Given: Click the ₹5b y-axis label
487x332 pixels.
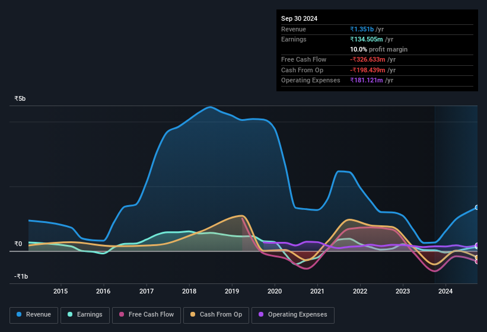Looking at the screenshot, I should (20, 98).
